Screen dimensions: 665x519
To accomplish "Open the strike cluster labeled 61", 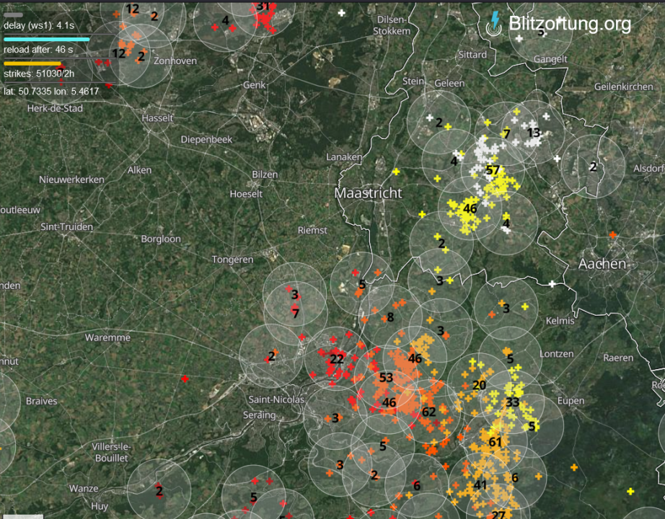I will pyautogui.click(x=496, y=442).
